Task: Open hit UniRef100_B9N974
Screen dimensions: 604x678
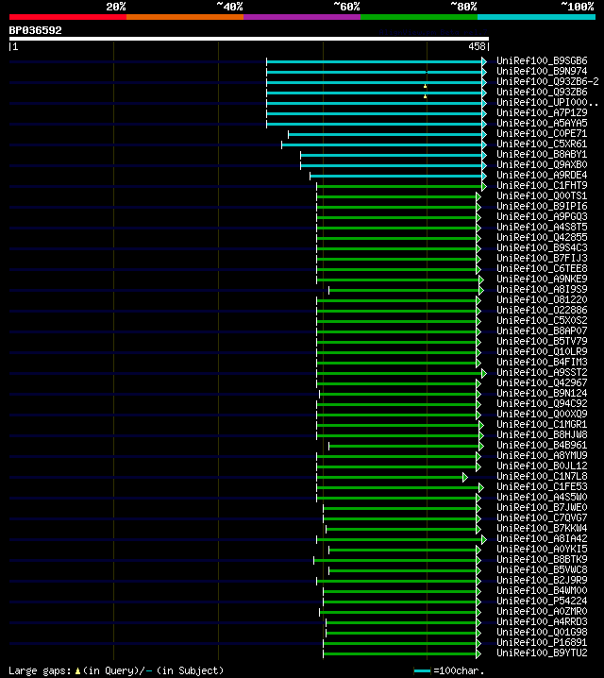Action: (x=542, y=71)
